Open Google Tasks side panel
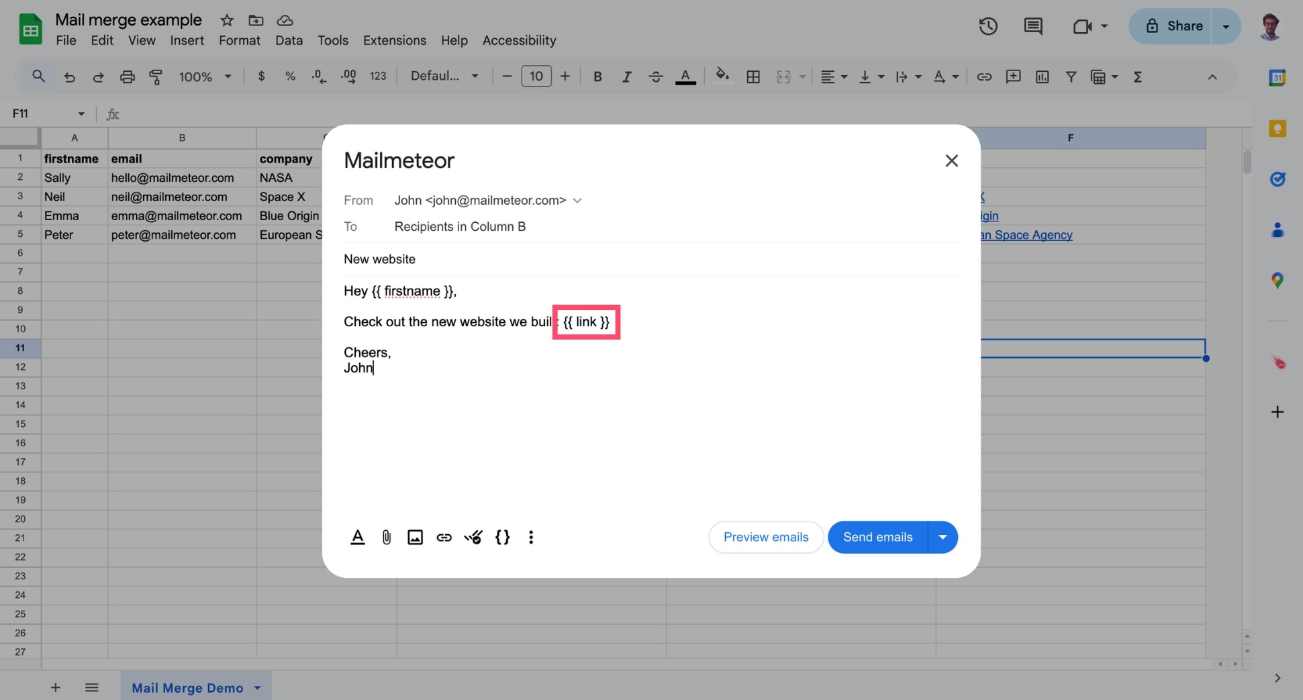Screen dimensions: 1303x700 click(x=1277, y=179)
